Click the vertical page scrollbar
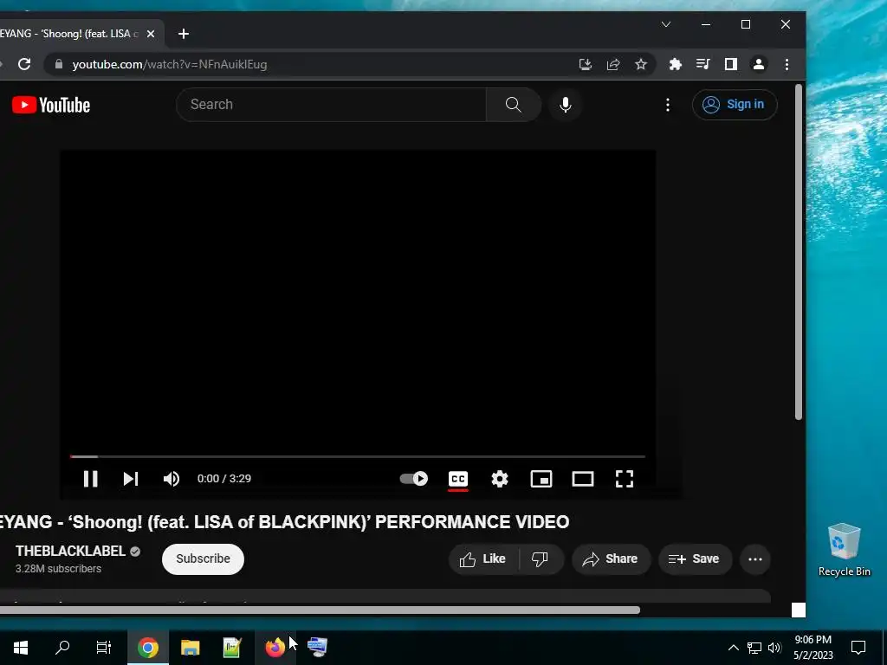The height and width of the screenshot is (665, 887). 799,252
